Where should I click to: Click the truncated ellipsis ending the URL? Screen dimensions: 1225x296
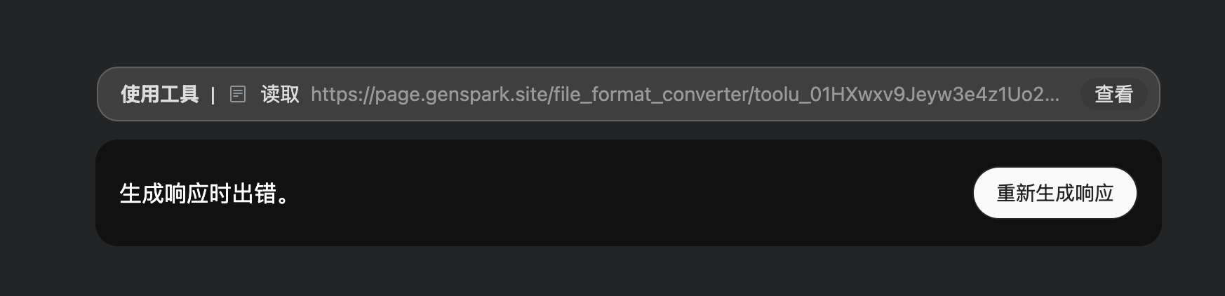(1052, 95)
